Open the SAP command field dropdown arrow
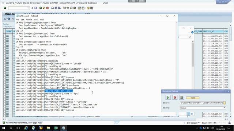 [28, 8]
